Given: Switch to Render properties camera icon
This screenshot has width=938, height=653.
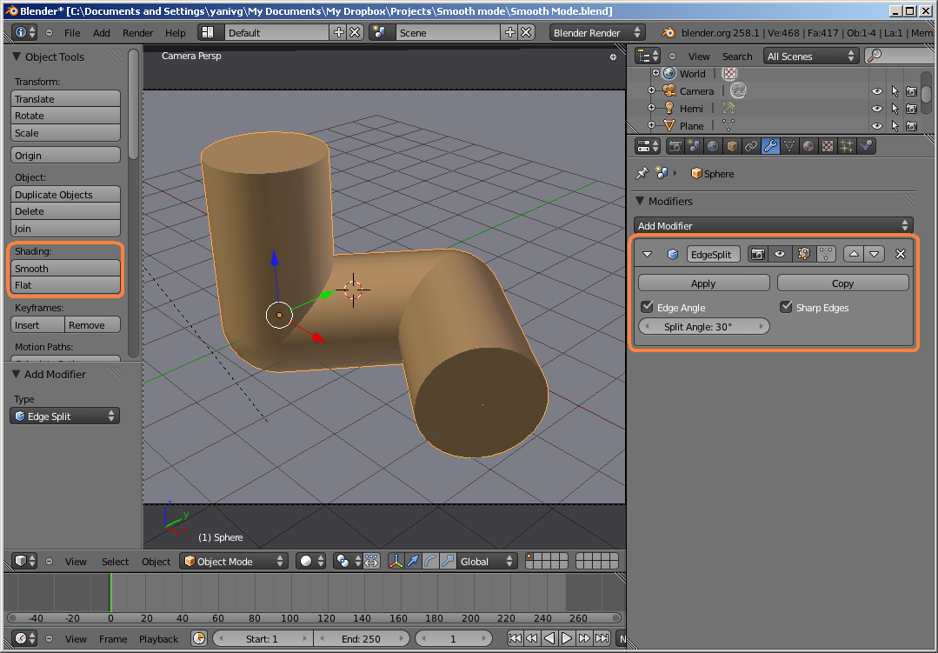Looking at the screenshot, I should pos(675,146).
